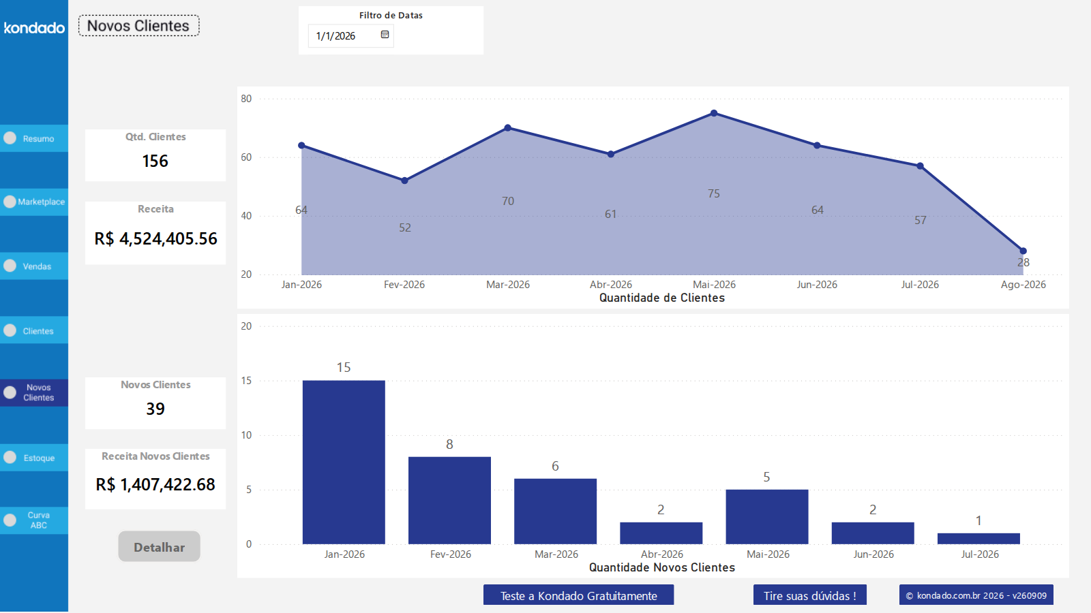Screen dimensions: 1091x613
Task: Click the Ago-2026 line point at 28
Action: tap(1023, 251)
